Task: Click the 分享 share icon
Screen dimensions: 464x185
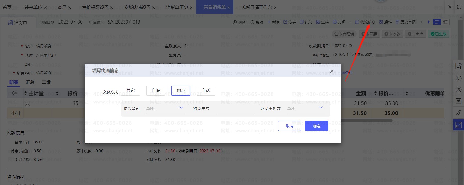Action: pos(285,22)
